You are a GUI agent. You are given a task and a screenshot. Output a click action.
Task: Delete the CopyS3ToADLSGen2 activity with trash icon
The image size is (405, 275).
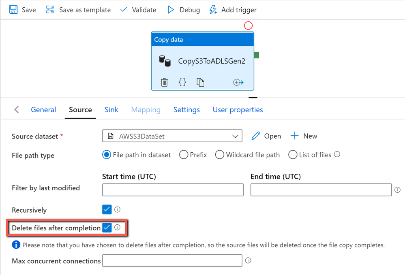coord(164,82)
